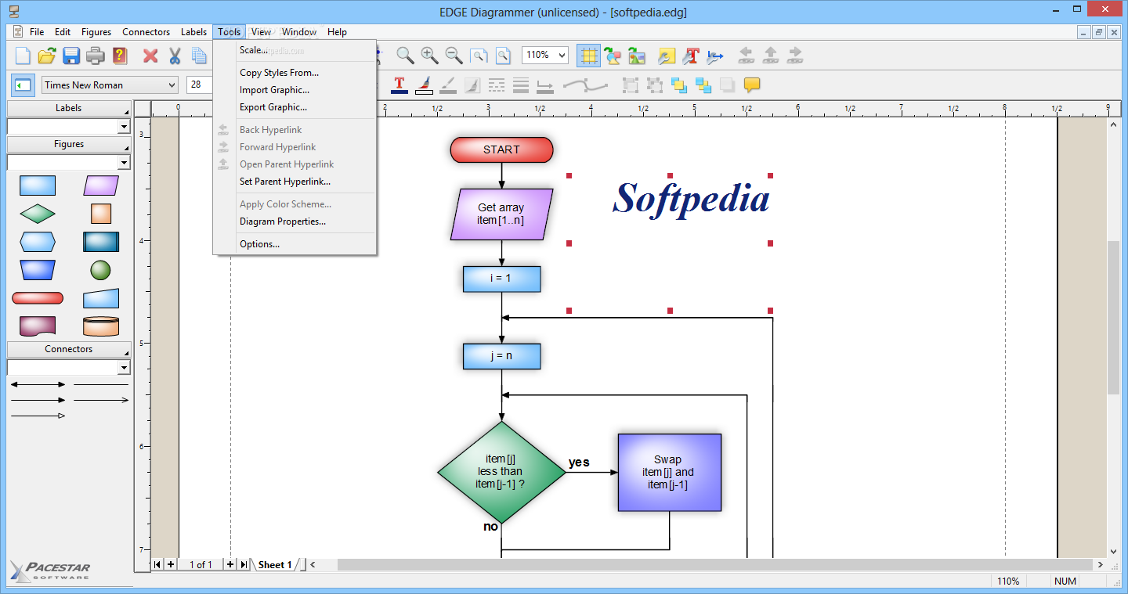Zoom in with the plus magnifier
The width and height of the screenshot is (1128, 594).
[429, 56]
